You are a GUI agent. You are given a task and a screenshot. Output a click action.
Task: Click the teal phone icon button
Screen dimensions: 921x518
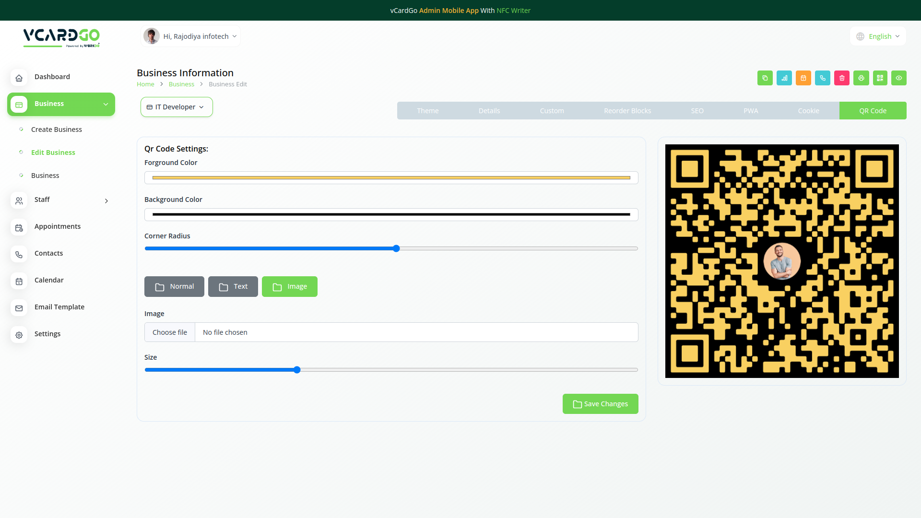823,78
